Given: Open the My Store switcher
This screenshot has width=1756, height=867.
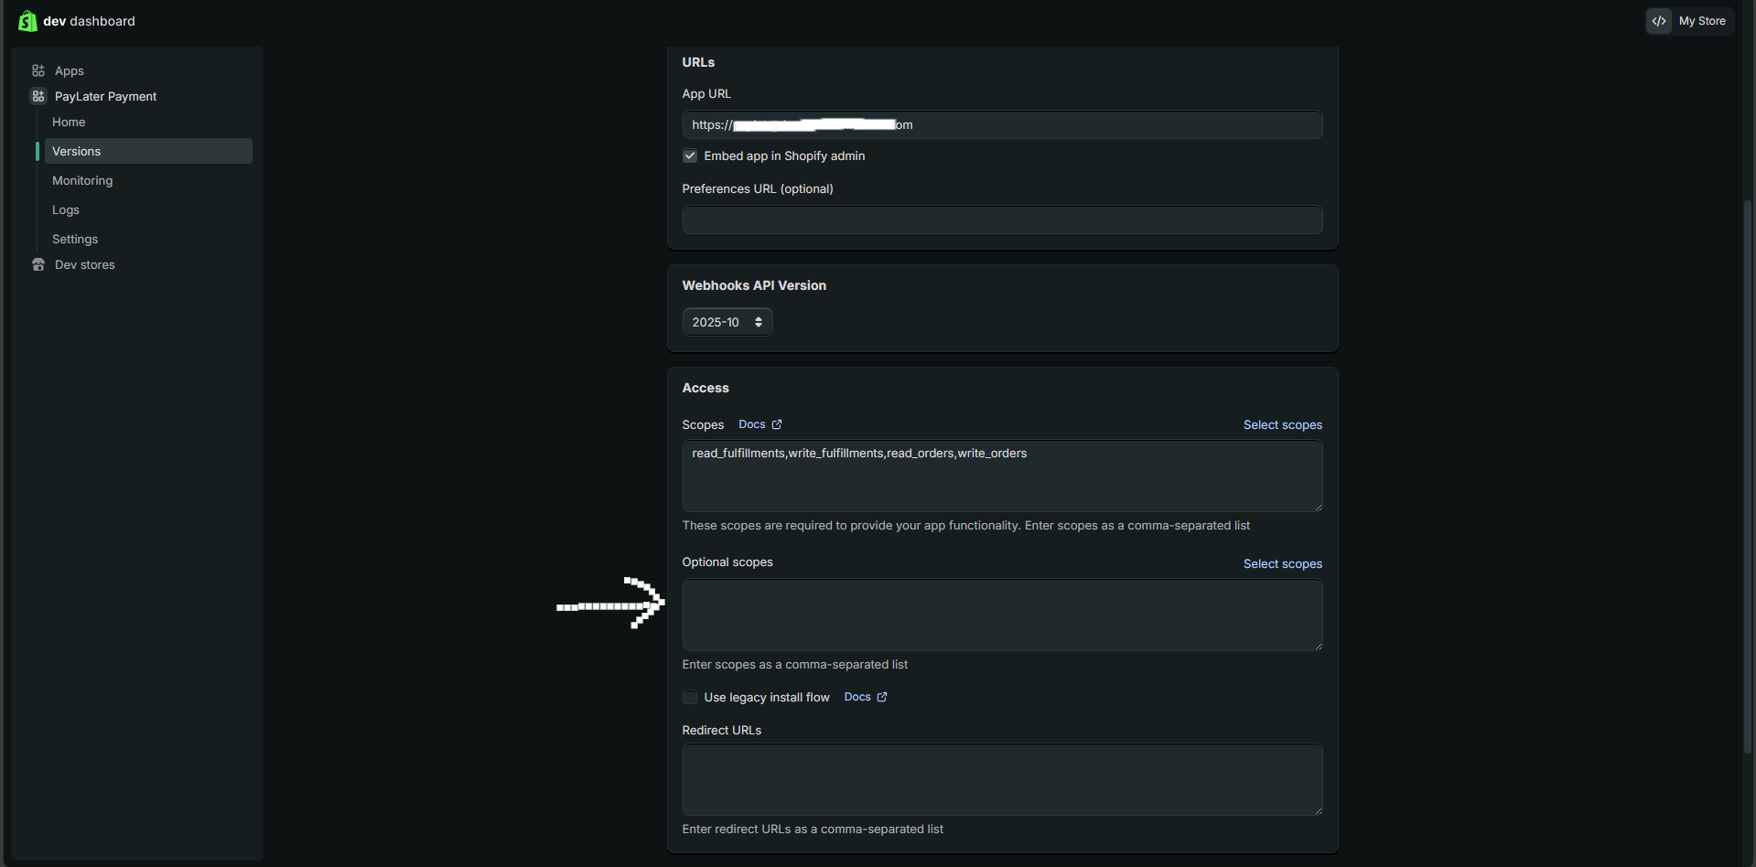Looking at the screenshot, I should 1701,21.
